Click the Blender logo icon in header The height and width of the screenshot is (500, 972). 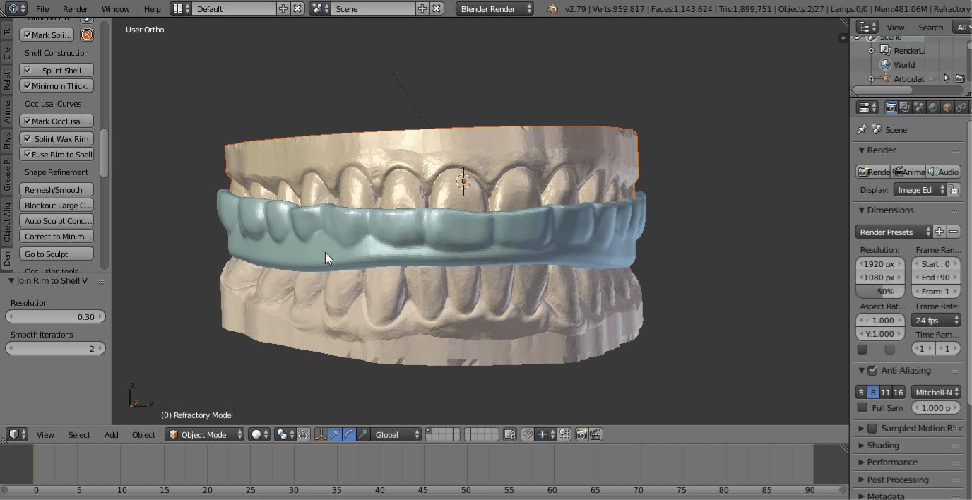tap(552, 8)
